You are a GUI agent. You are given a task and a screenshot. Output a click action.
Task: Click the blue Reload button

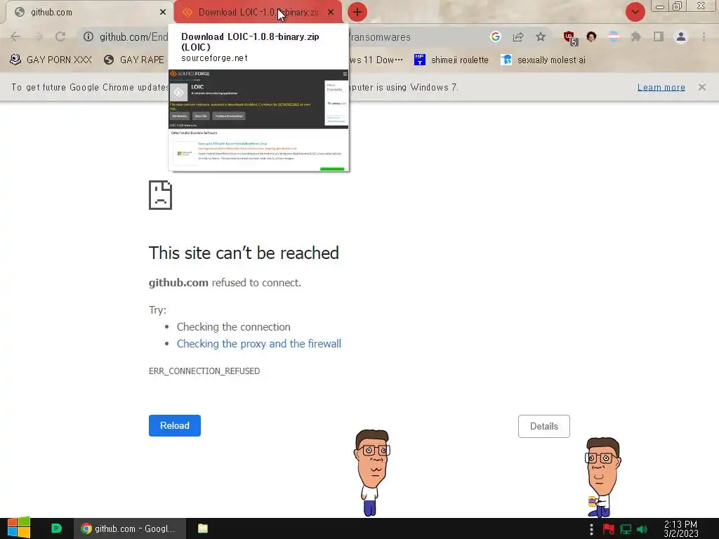click(x=175, y=425)
